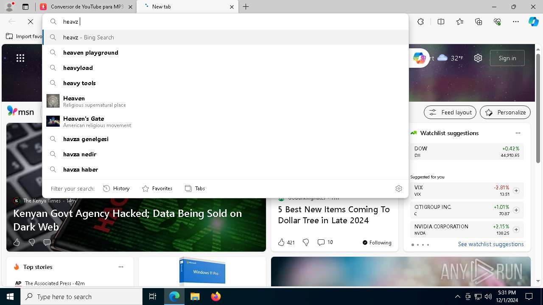
Task: Open the Windows 11 Pro ad thumbnail
Action: tap(202, 271)
